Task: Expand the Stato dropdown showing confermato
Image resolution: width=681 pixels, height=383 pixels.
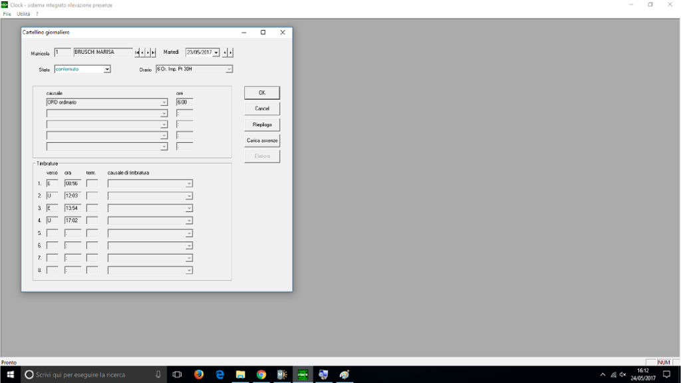Action: pos(107,69)
